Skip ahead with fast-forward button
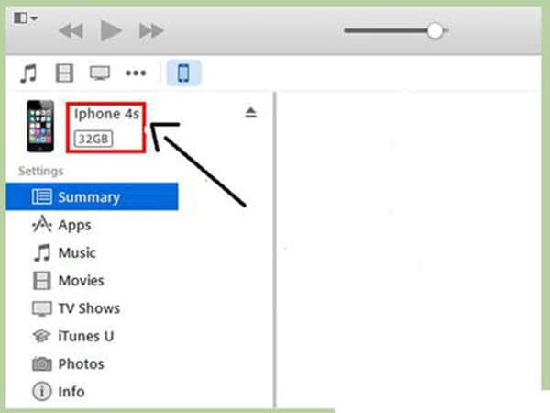 click(151, 31)
